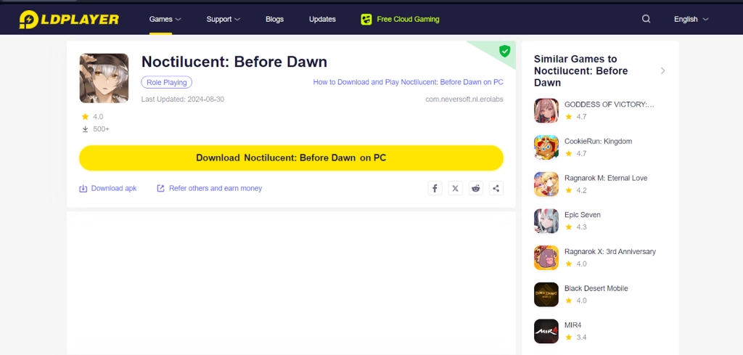The height and width of the screenshot is (355, 743).
Task: Share on Reddit icon
Action: pos(476,188)
